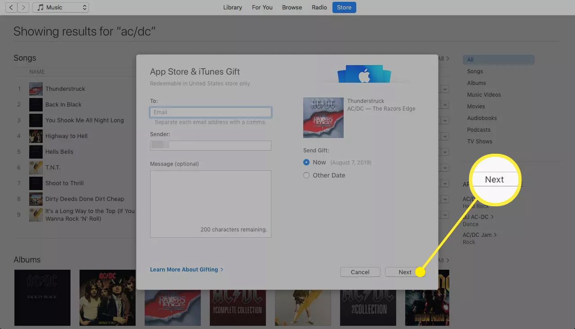Cancel the gift dialog
Image resolution: width=575 pixels, height=329 pixels.
click(x=360, y=272)
